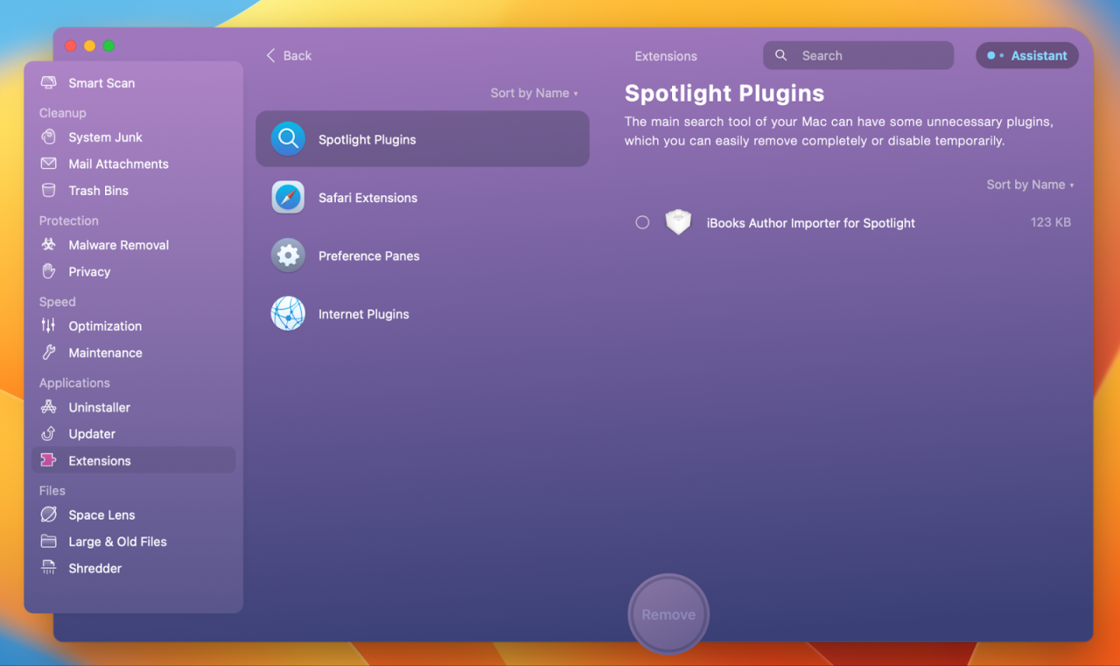Select Safari Extensions category

tap(423, 198)
